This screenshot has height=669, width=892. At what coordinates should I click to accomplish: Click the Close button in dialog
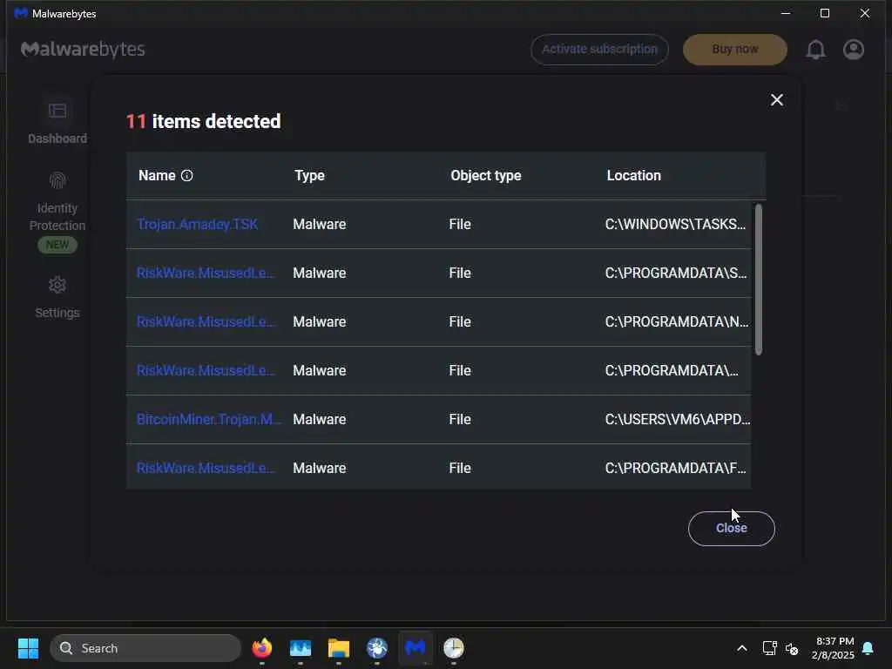coord(732,529)
